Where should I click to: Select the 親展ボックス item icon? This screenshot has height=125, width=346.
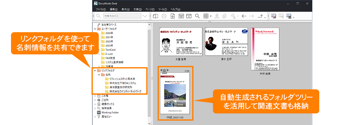(x=99, y=104)
